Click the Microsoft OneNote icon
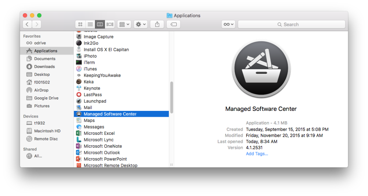Image resolution: width=368 pixels, height=196 pixels. pos(79,146)
